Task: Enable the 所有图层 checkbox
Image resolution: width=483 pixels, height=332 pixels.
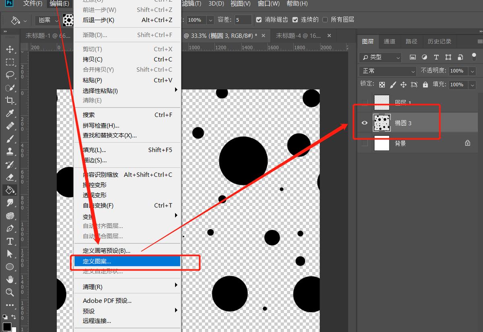Action: (325, 20)
